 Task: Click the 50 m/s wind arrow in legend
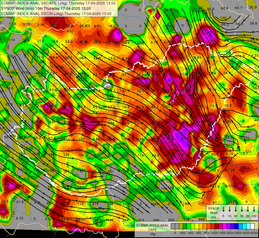(248, 209)
